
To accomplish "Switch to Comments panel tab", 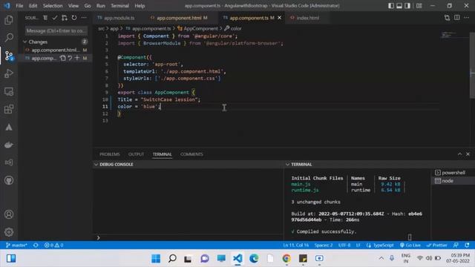I will pos(191,154).
